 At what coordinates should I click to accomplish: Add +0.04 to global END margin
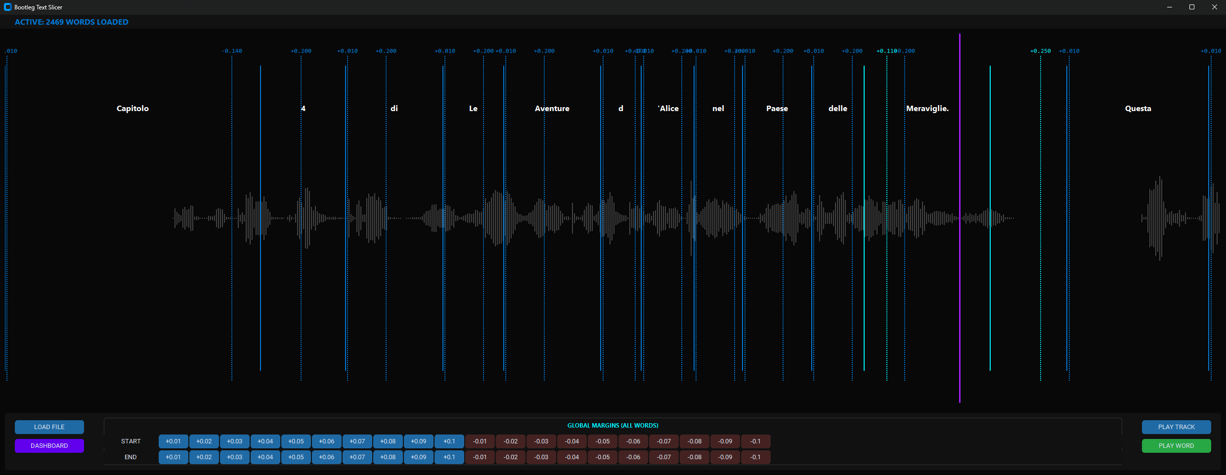[x=265, y=457]
